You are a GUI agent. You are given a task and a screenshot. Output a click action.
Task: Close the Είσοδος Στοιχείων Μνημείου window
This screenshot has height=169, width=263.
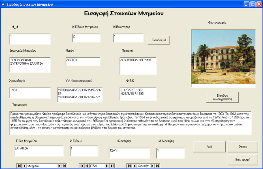(259, 4)
